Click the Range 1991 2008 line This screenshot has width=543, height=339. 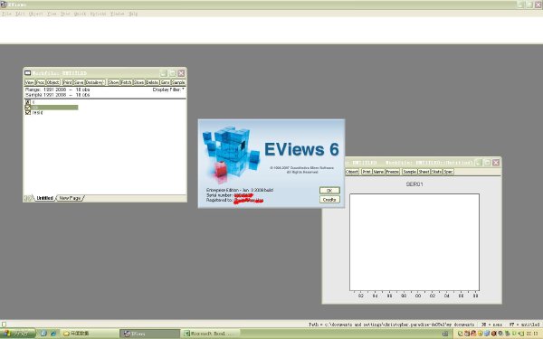pos(58,89)
